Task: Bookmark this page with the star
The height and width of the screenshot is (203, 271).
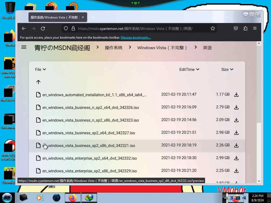Action: click(213, 29)
